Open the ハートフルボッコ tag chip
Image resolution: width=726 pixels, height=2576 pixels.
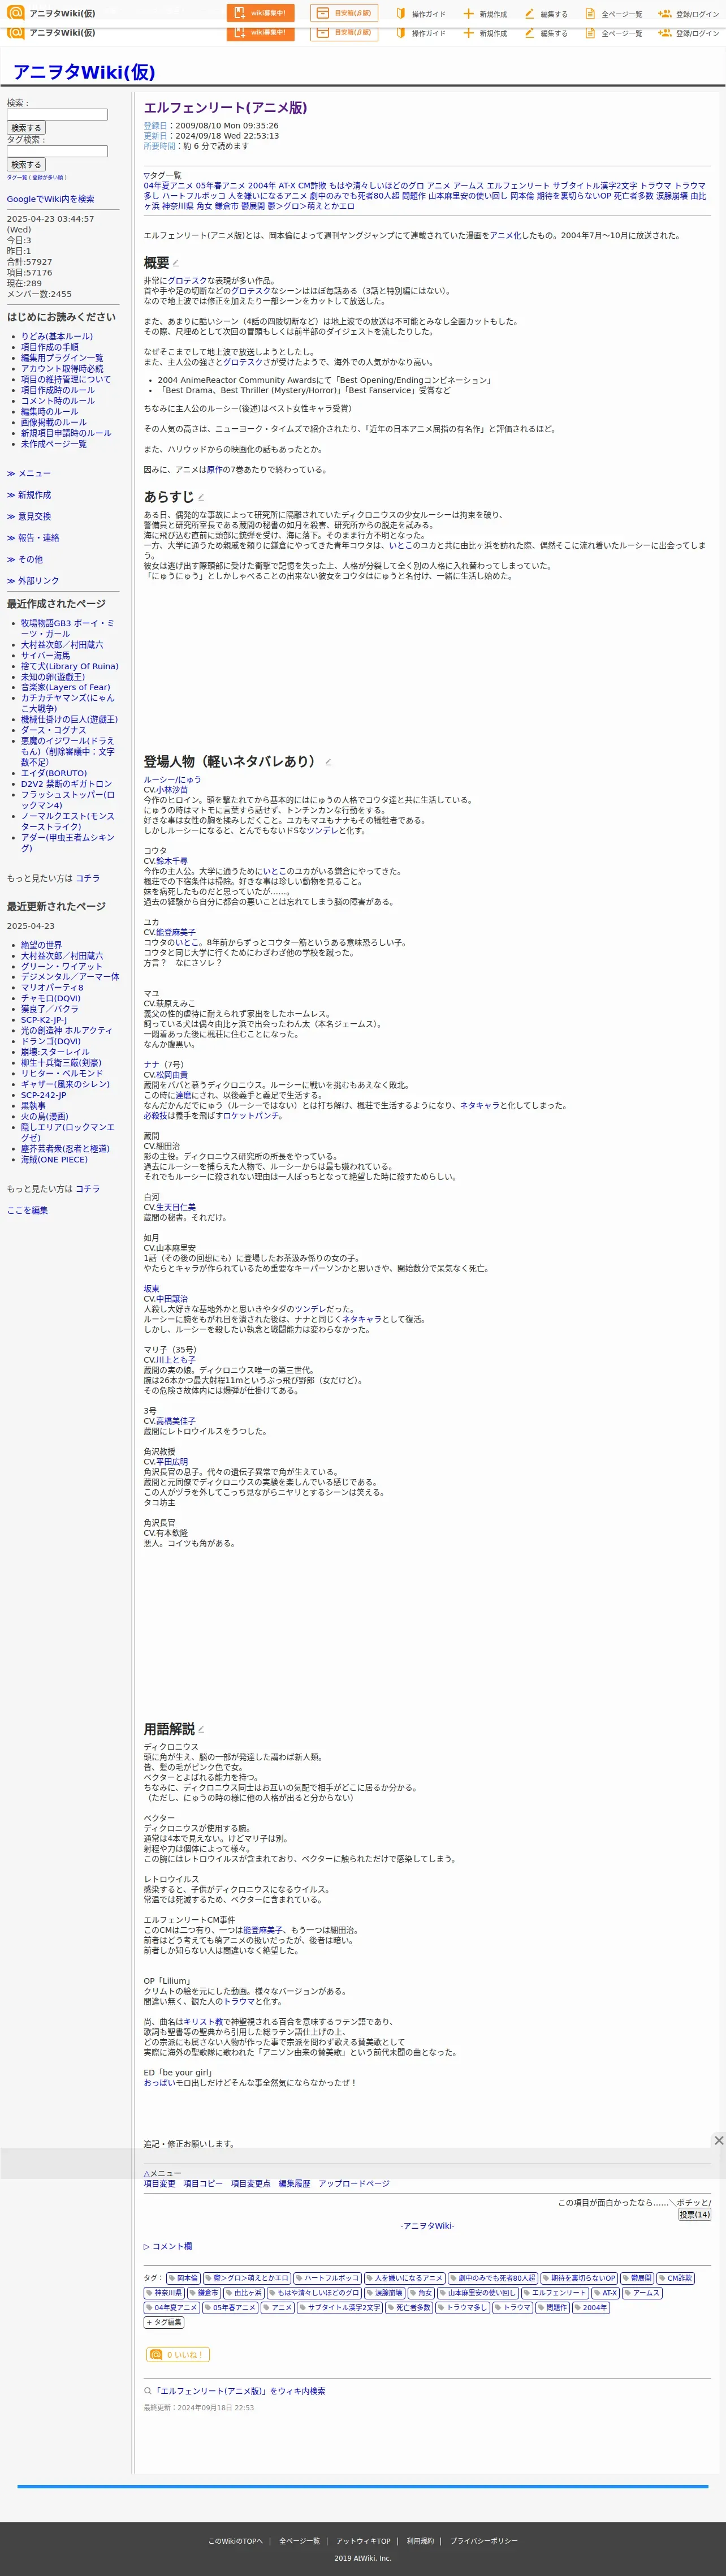[327, 2278]
